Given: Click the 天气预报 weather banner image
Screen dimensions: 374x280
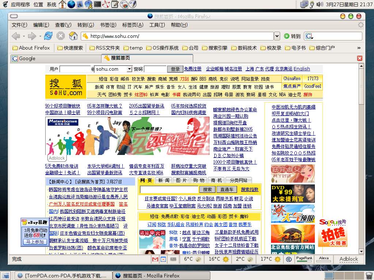Looking at the screenshot, I should coord(293,214).
